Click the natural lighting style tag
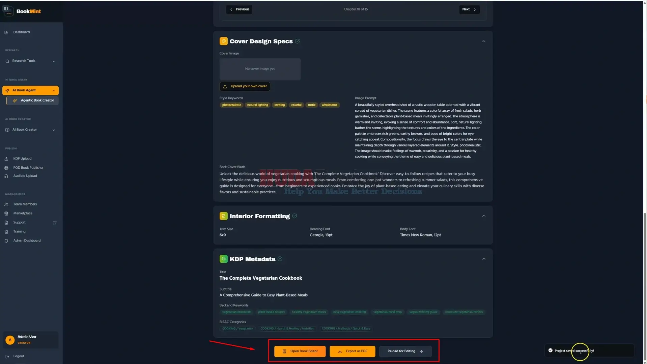Screen dimensions: 647x364 coord(257,105)
